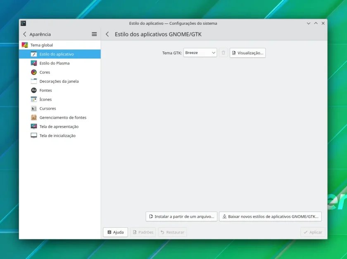Open the Ícones settings entry
The image size is (347, 259).
60,99
